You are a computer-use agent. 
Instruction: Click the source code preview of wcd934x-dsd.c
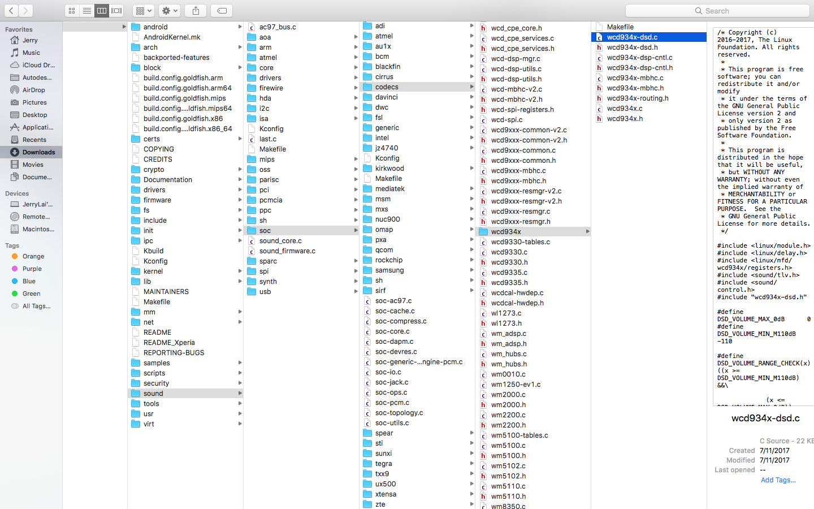coord(763,217)
